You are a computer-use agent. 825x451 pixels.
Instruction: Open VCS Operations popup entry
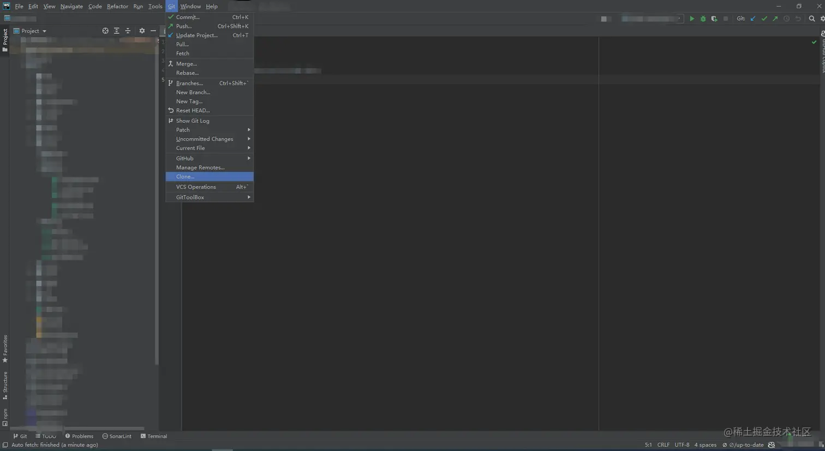tap(210, 187)
